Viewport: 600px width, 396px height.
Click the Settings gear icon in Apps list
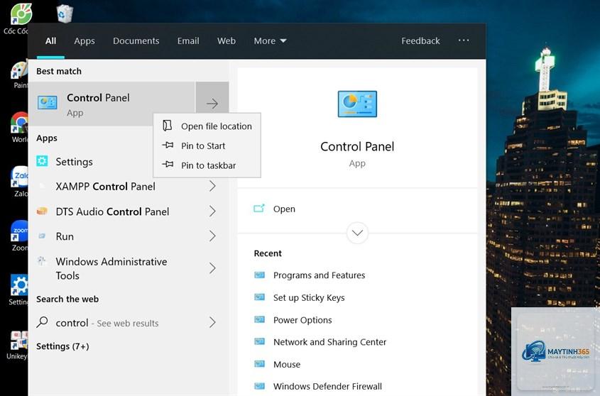42,161
